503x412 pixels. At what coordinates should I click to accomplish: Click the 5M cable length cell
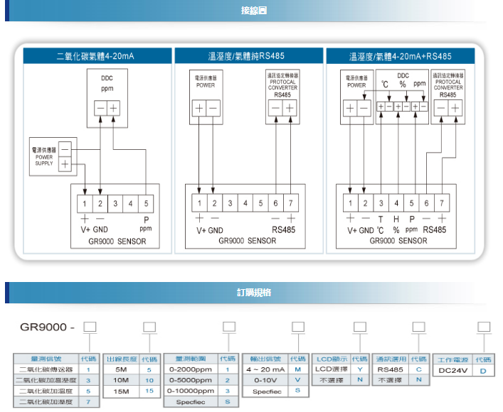click(x=121, y=369)
